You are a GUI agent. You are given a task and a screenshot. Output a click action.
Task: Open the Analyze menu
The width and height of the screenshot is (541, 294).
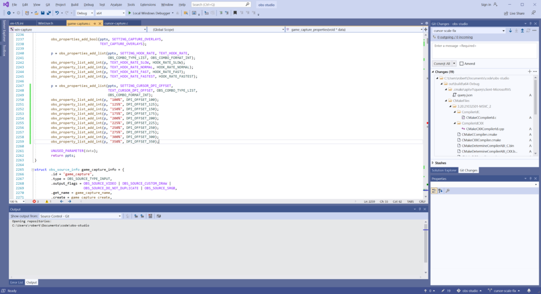(116, 4)
